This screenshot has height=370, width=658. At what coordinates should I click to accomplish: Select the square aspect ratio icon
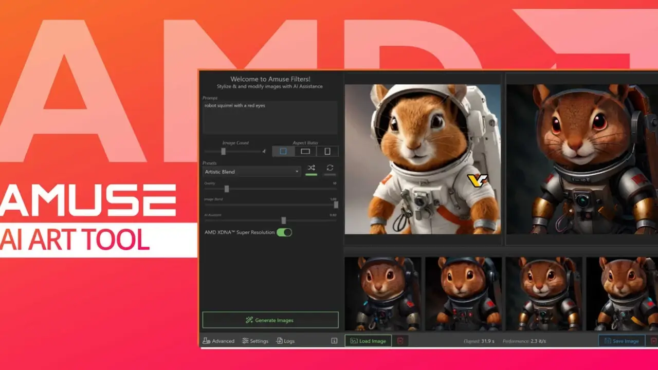pos(283,151)
